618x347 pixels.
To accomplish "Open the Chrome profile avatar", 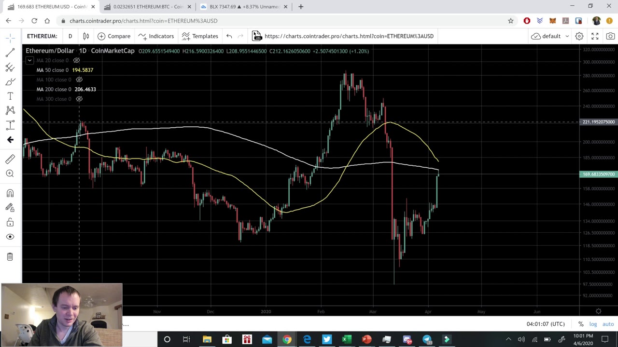I will [597, 21].
